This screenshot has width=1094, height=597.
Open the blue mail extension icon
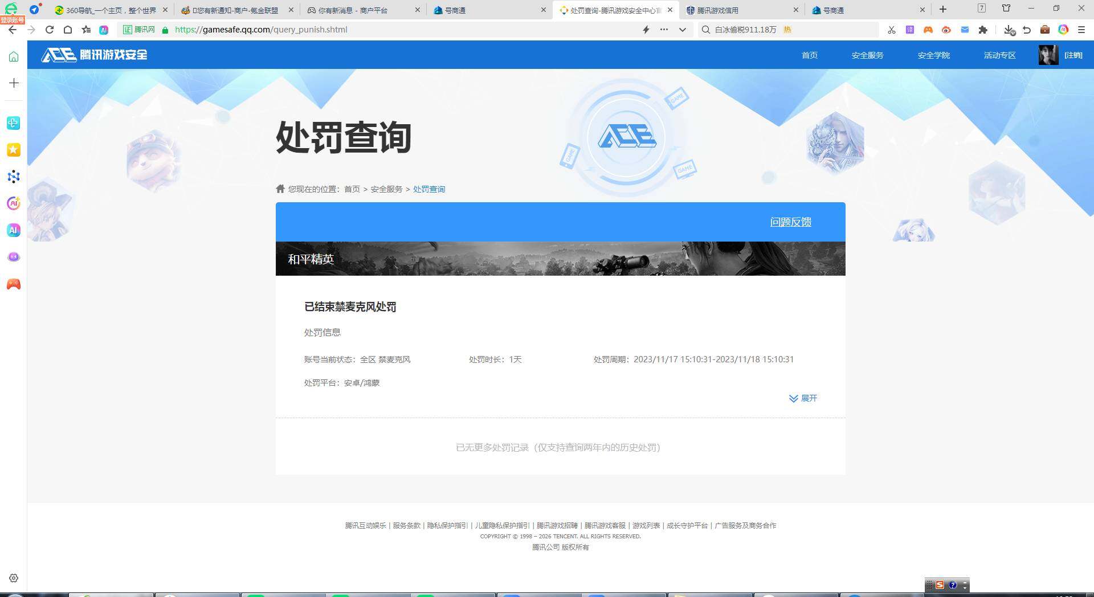click(x=965, y=30)
